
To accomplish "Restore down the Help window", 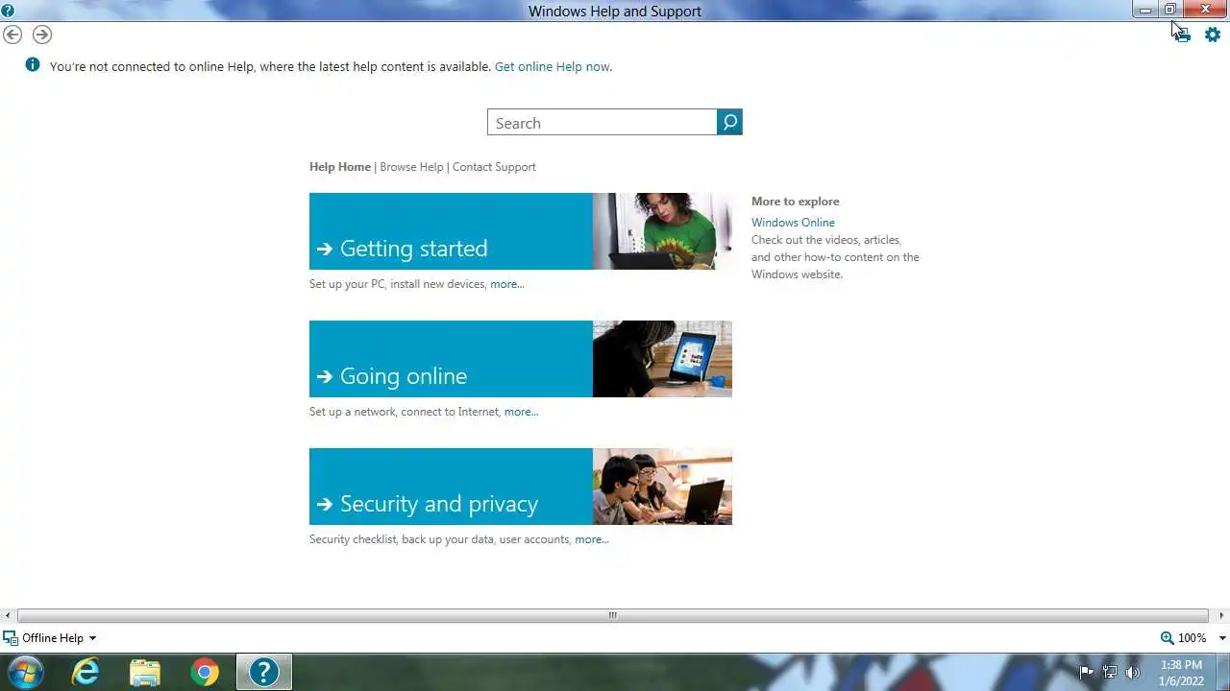I will coord(1169,10).
